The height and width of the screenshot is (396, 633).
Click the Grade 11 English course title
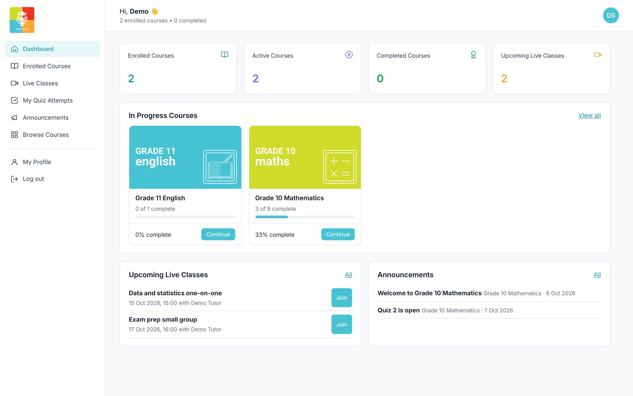[x=160, y=198]
